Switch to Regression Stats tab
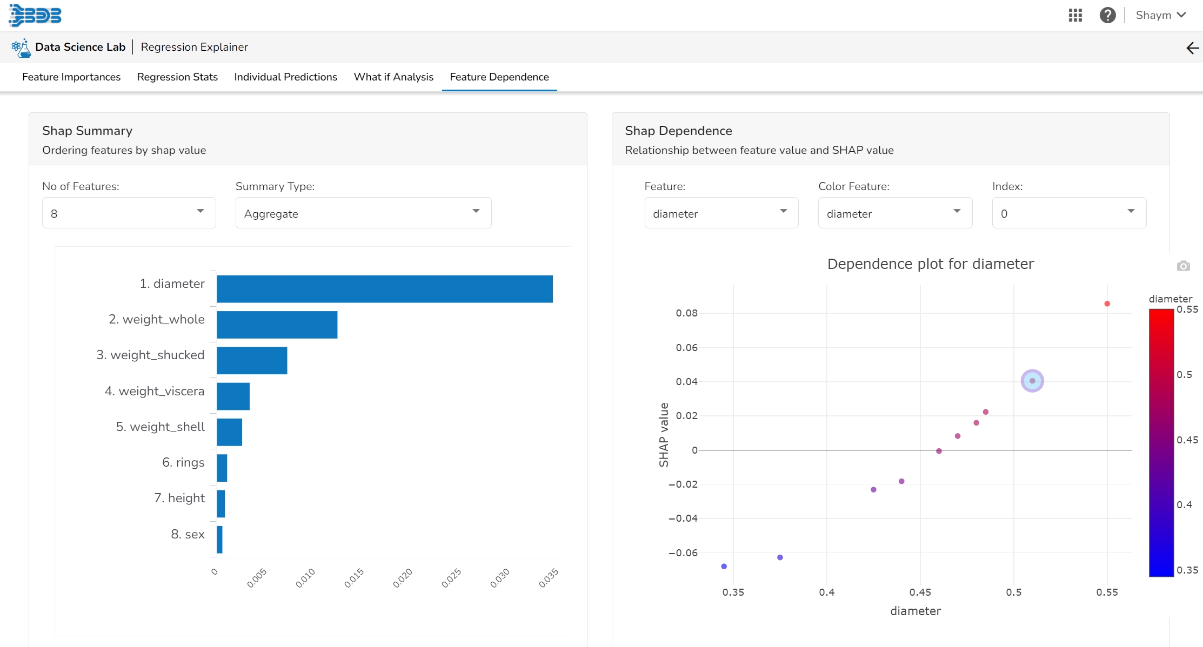The height and width of the screenshot is (647, 1203). (177, 77)
